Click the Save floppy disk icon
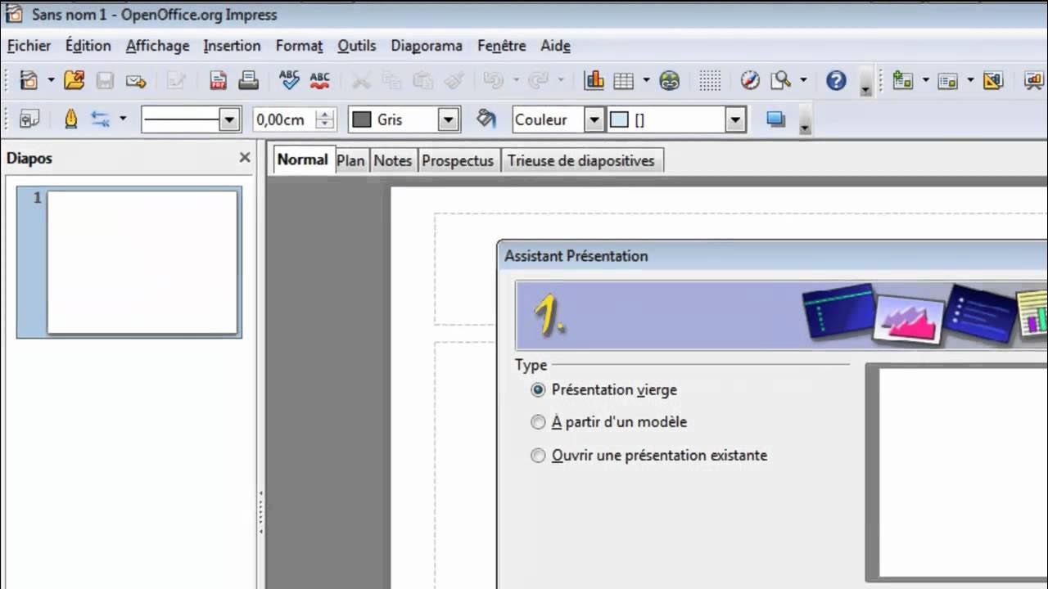This screenshot has width=1048, height=589. 105,80
